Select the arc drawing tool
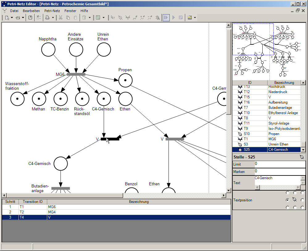The width and height of the screenshot is (308, 251). [135, 18]
